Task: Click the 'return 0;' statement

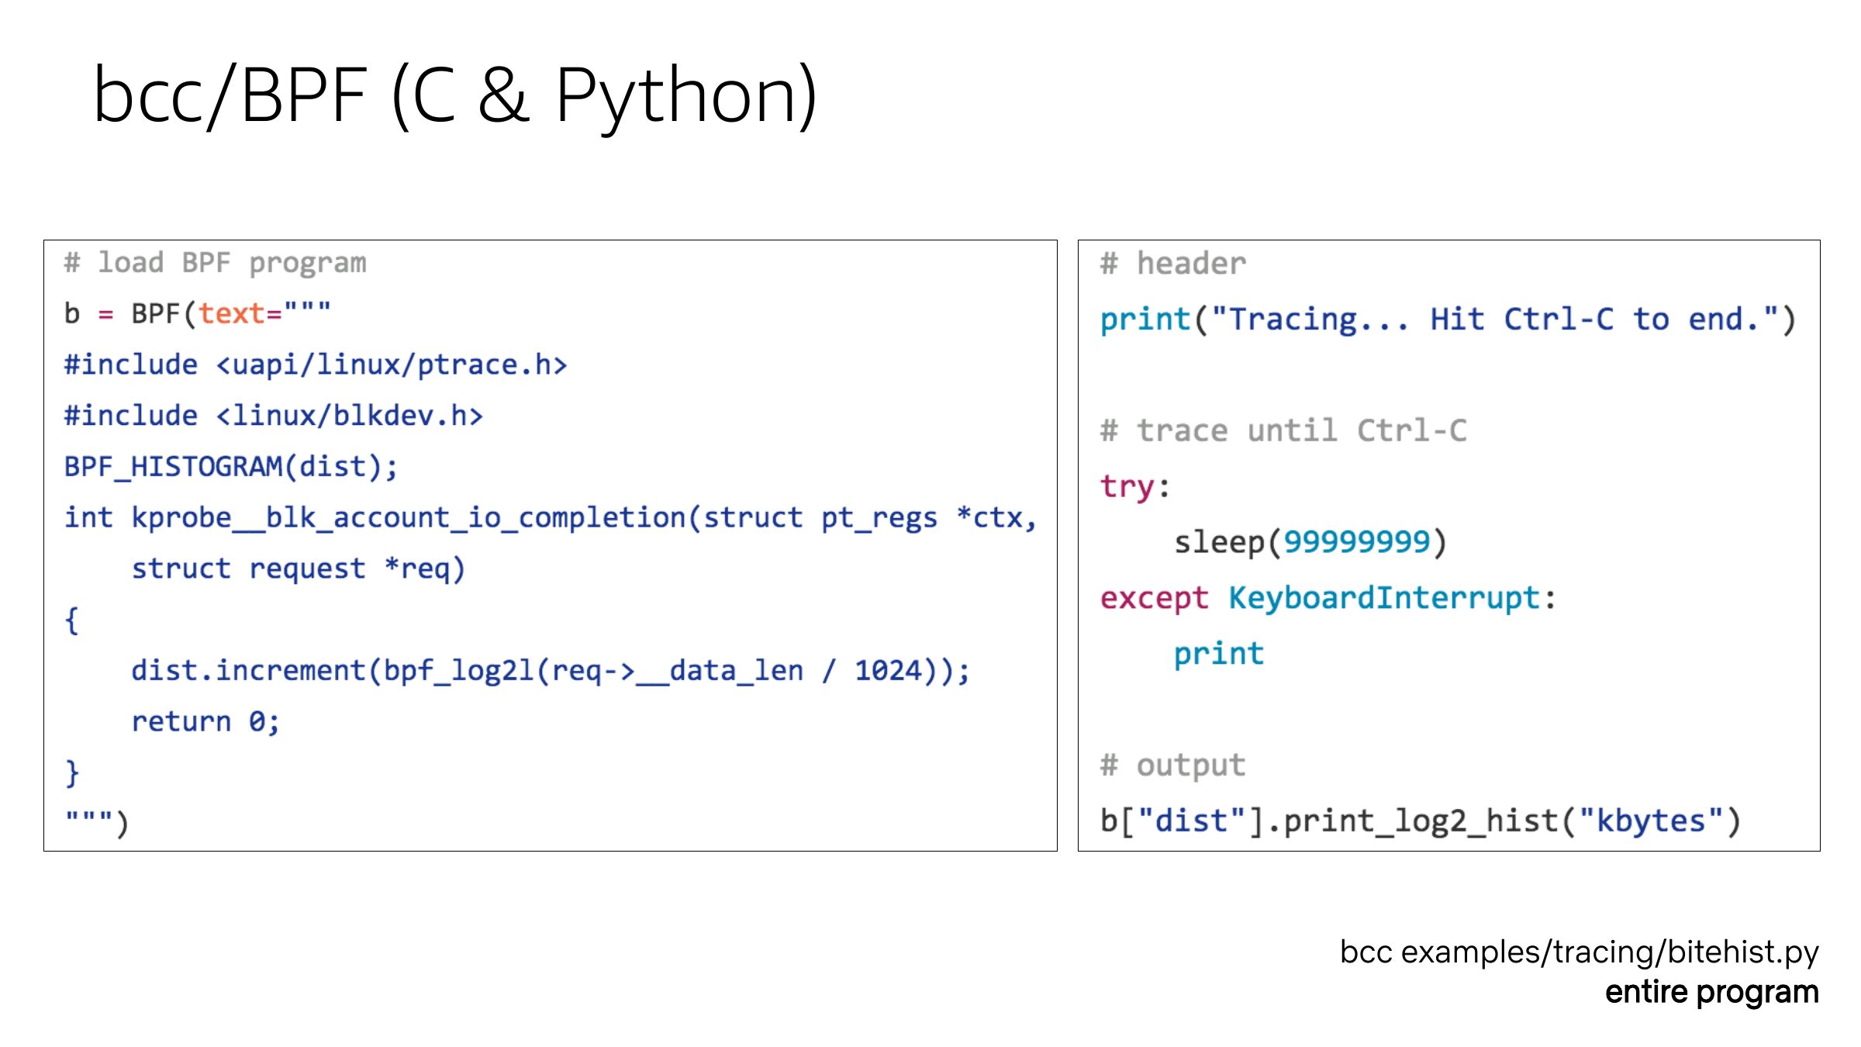Action: click(x=205, y=722)
